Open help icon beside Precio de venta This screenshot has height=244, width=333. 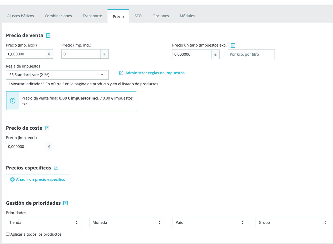(x=48, y=36)
